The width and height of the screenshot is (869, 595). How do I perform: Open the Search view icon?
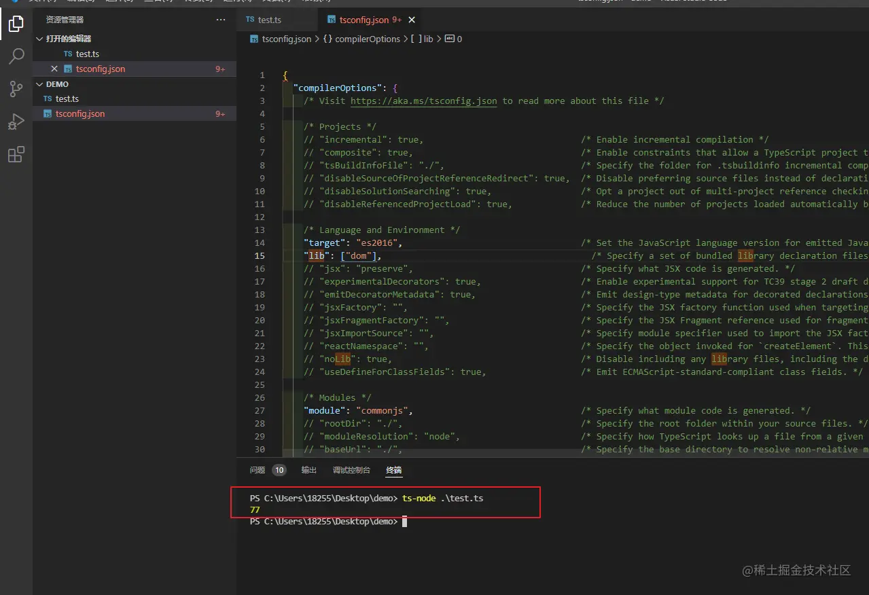click(16, 56)
